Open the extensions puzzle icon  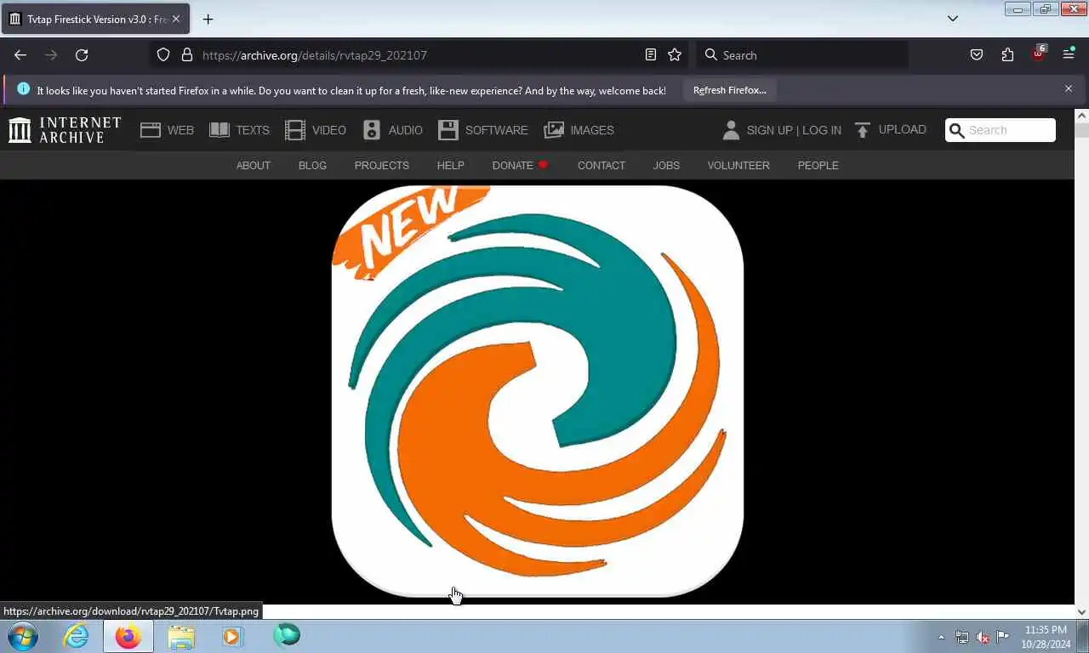point(1007,55)
